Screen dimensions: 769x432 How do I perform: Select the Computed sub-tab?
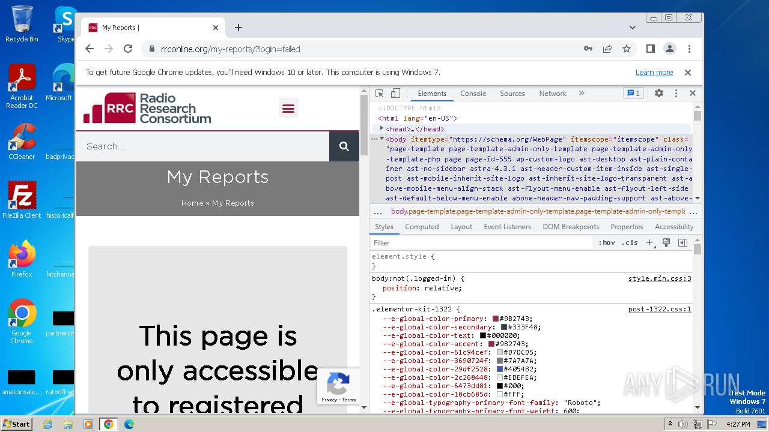422,227
